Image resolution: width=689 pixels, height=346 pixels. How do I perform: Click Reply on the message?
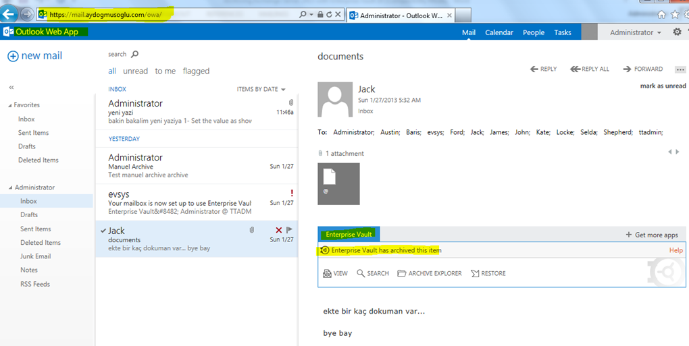544,69
